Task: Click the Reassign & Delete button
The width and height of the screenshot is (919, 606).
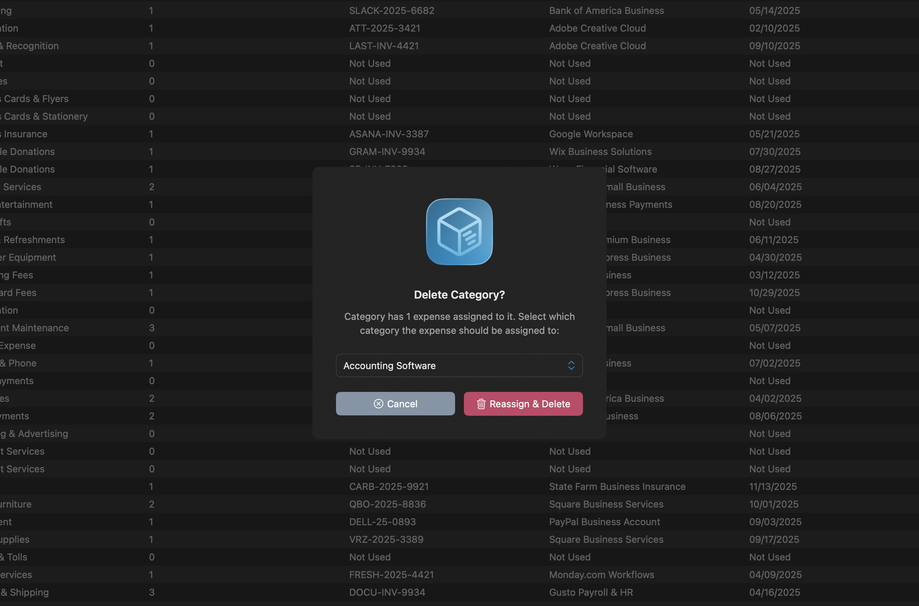Action: coord(523,404)
